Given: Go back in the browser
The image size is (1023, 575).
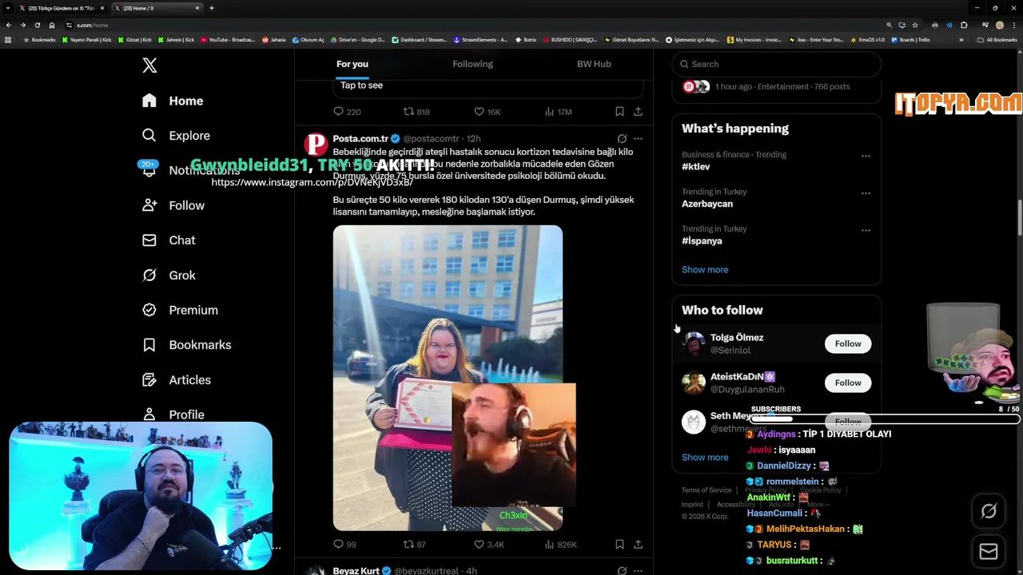Looking at the screenshot, I should 9,25.
